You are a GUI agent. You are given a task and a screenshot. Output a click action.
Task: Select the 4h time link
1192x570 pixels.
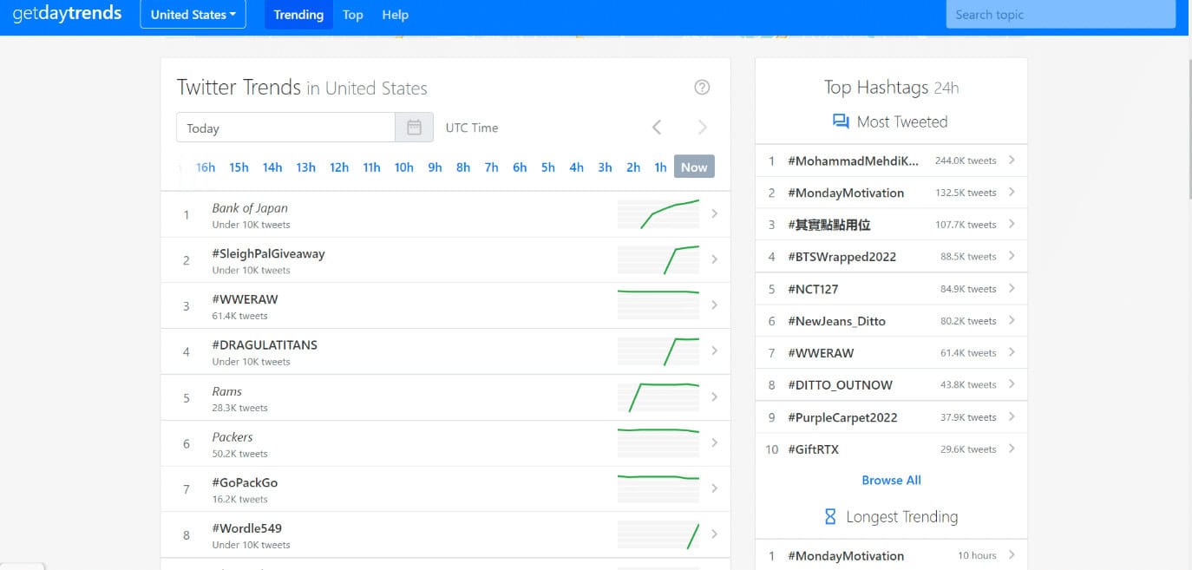pyautogui.click(x=576, y=167)
